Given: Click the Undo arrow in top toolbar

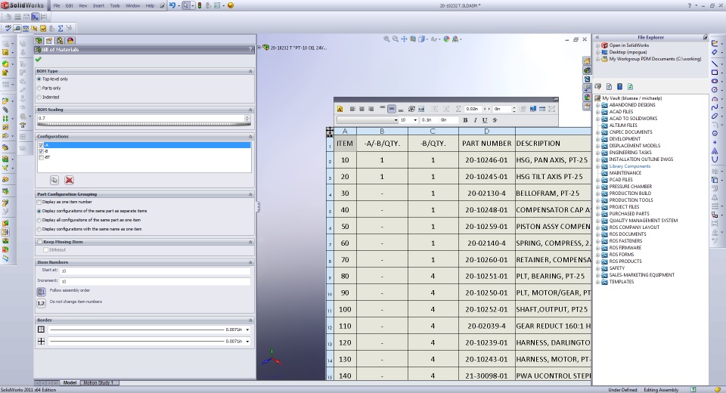Looking at the screenshot, I should pos(172,5).
